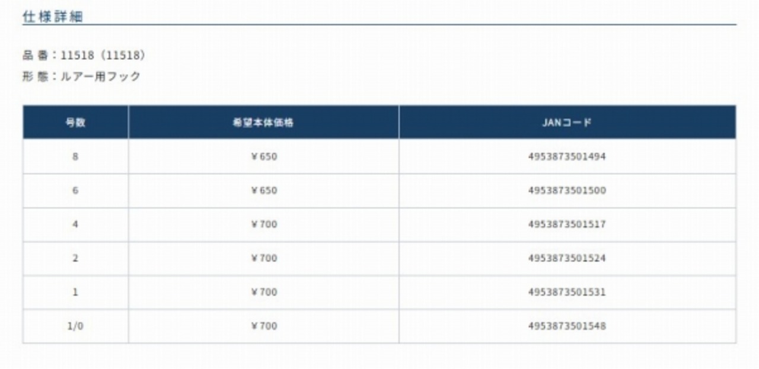Select JAN code 4953873501517

[567, 224]
